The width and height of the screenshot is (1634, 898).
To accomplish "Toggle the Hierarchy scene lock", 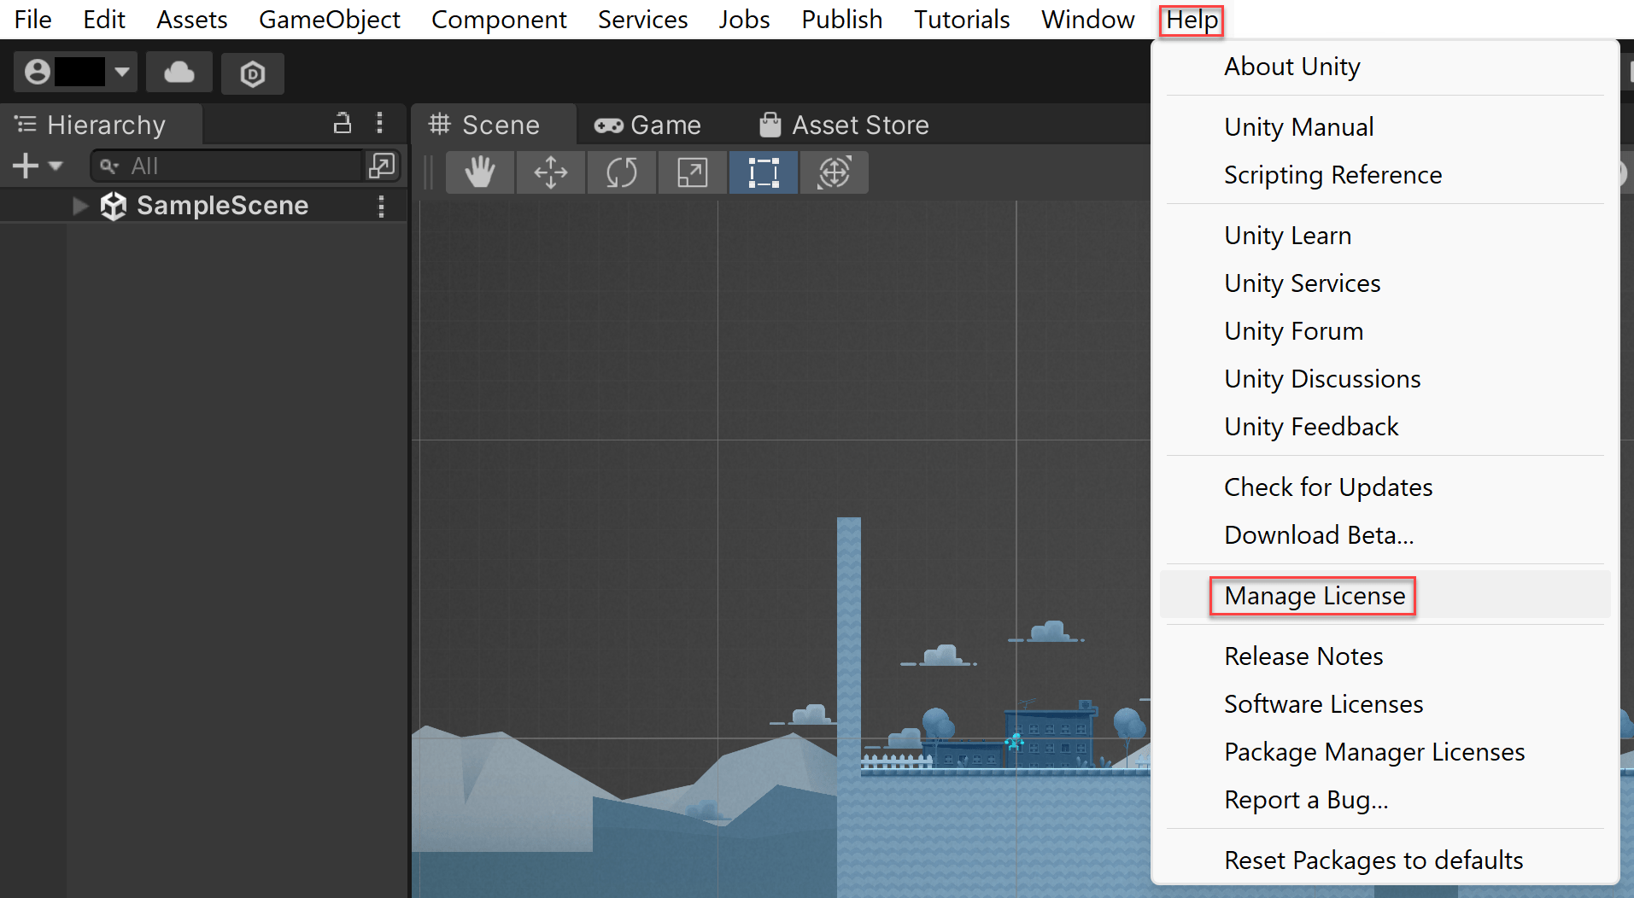I will click(x=343, y=124).
